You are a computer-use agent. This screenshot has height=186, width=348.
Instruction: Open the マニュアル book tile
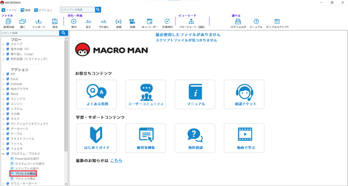[x=195, y=94]
